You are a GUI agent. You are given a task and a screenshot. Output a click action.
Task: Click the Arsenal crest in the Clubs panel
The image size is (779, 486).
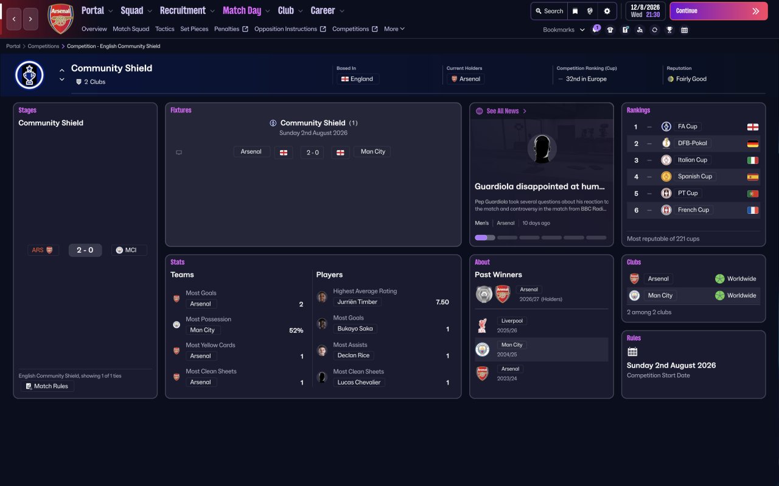pos(634,279)
